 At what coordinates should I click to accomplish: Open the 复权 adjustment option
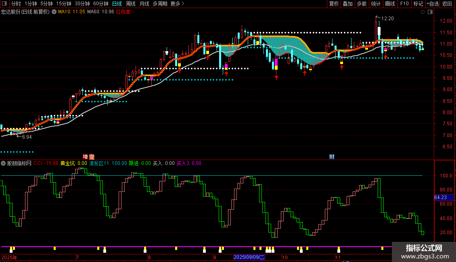point(334,4)
